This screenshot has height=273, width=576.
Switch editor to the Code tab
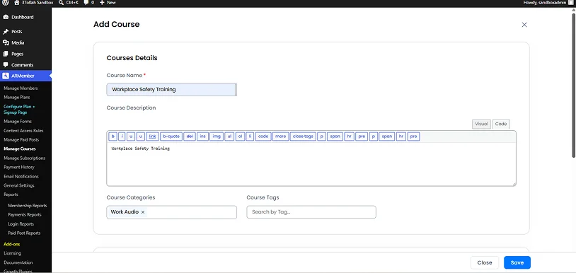pos(501,124)
